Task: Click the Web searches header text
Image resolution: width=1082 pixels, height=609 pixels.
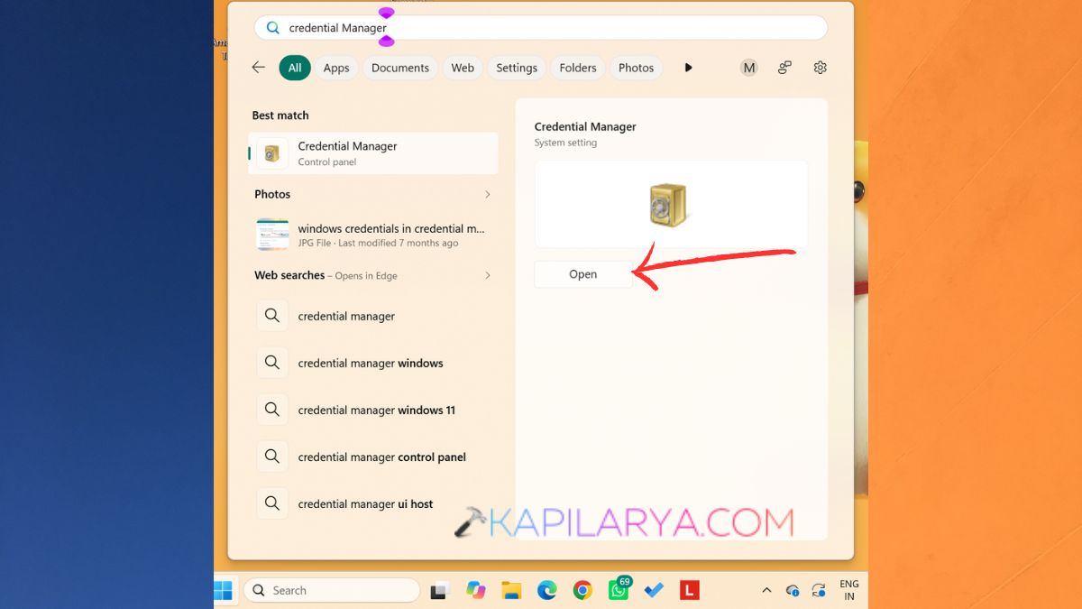Action: pyautogui.click(x=289, y=275)
